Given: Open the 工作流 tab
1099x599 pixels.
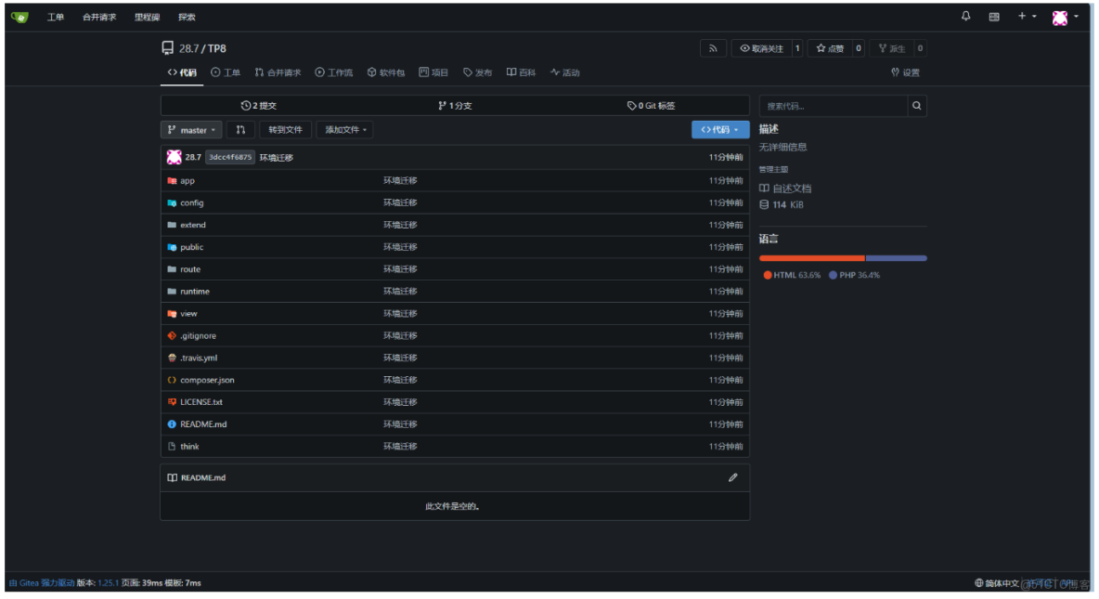Looking at the screenshot, I should (334, 72).
